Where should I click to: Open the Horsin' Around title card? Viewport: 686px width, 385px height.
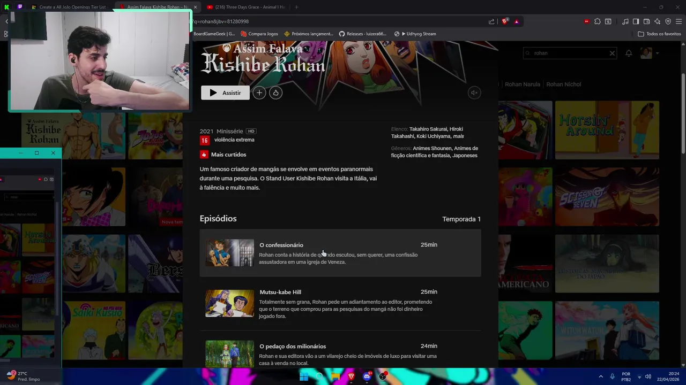point(607,130)
